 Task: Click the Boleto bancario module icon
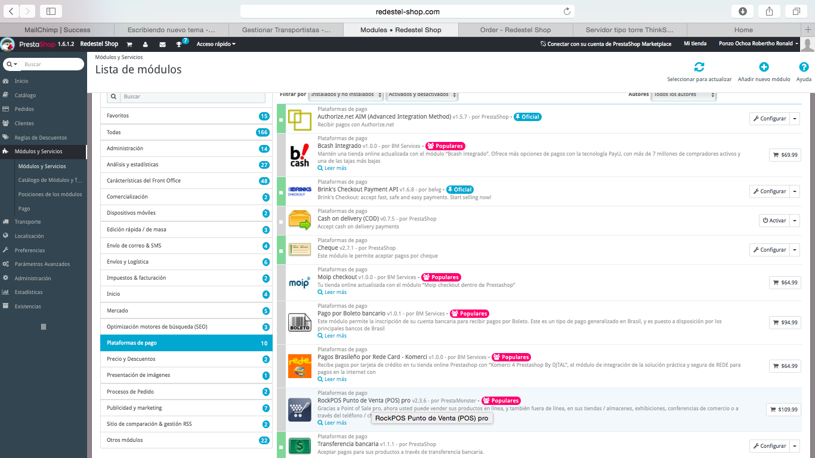click(300, 323)
